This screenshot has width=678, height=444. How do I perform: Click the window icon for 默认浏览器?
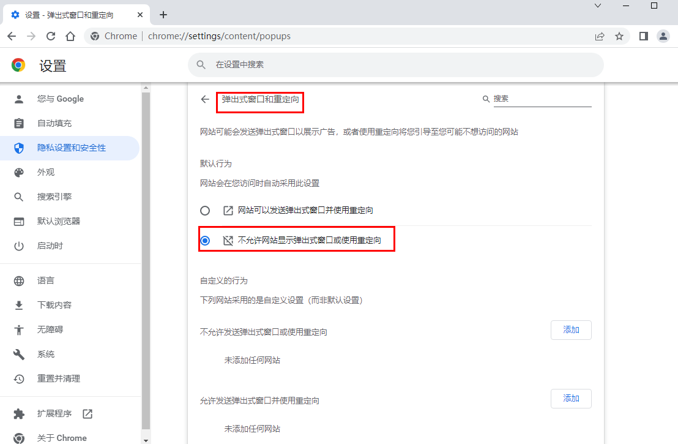pos(18,222)
